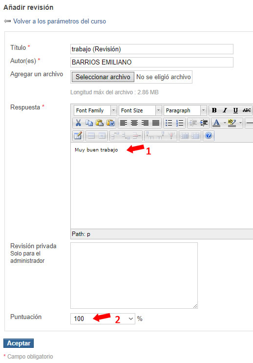The image size is (253, 363).
Task: Click the Cut scissors icon
Action: point(78,123)
